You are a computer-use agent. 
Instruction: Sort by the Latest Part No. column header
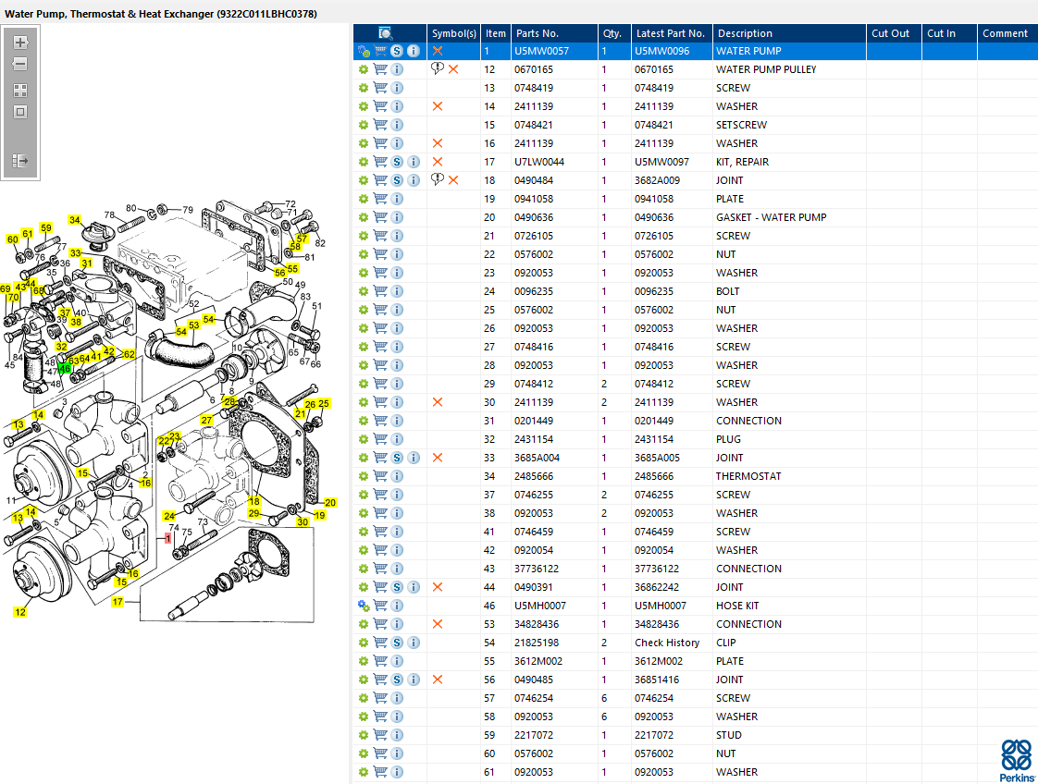click(670, 33)
